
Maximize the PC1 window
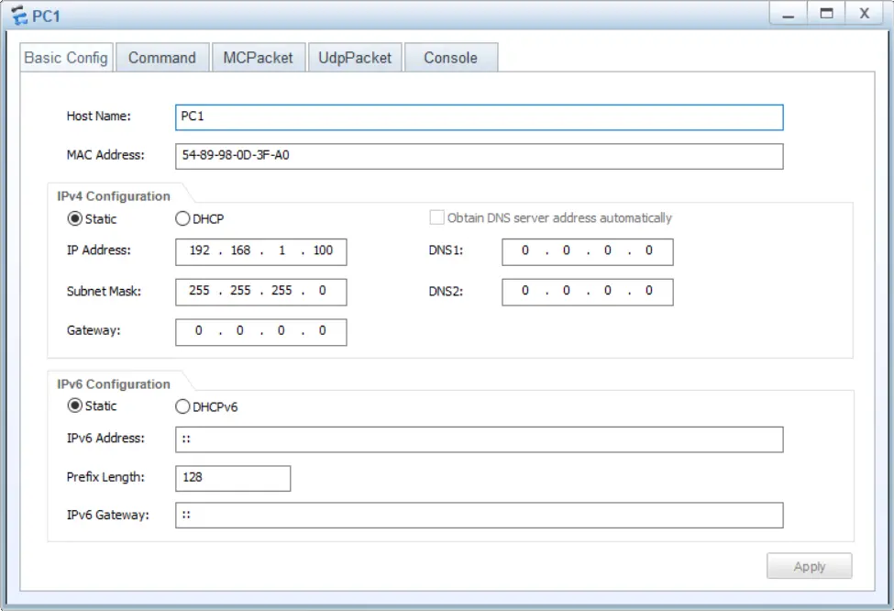pos(826,14)
